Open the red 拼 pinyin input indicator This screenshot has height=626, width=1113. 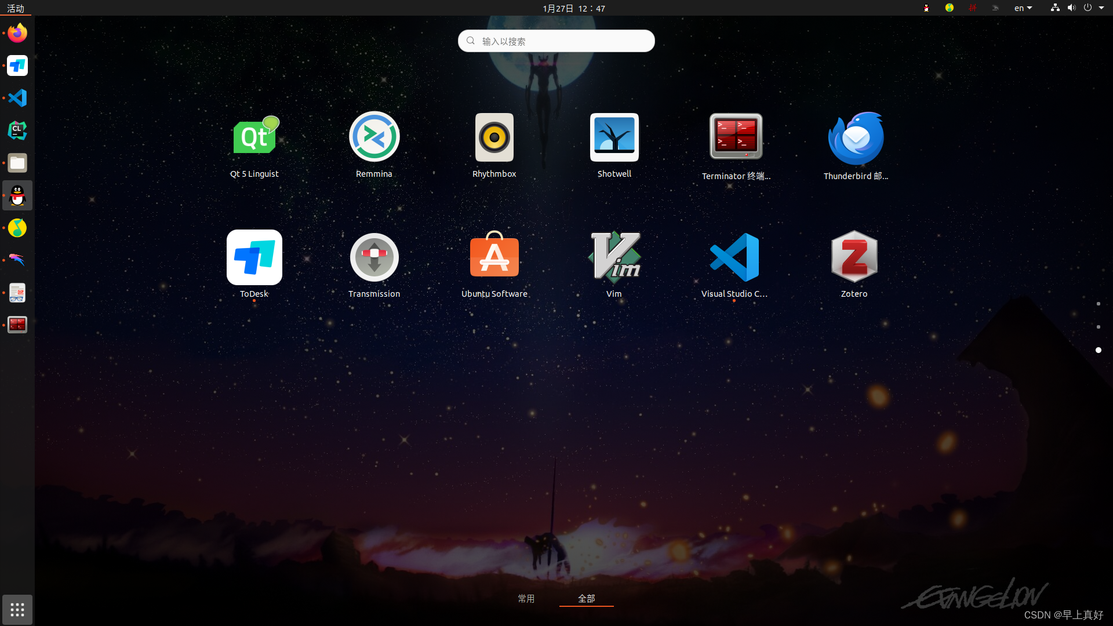click(973, 8)
